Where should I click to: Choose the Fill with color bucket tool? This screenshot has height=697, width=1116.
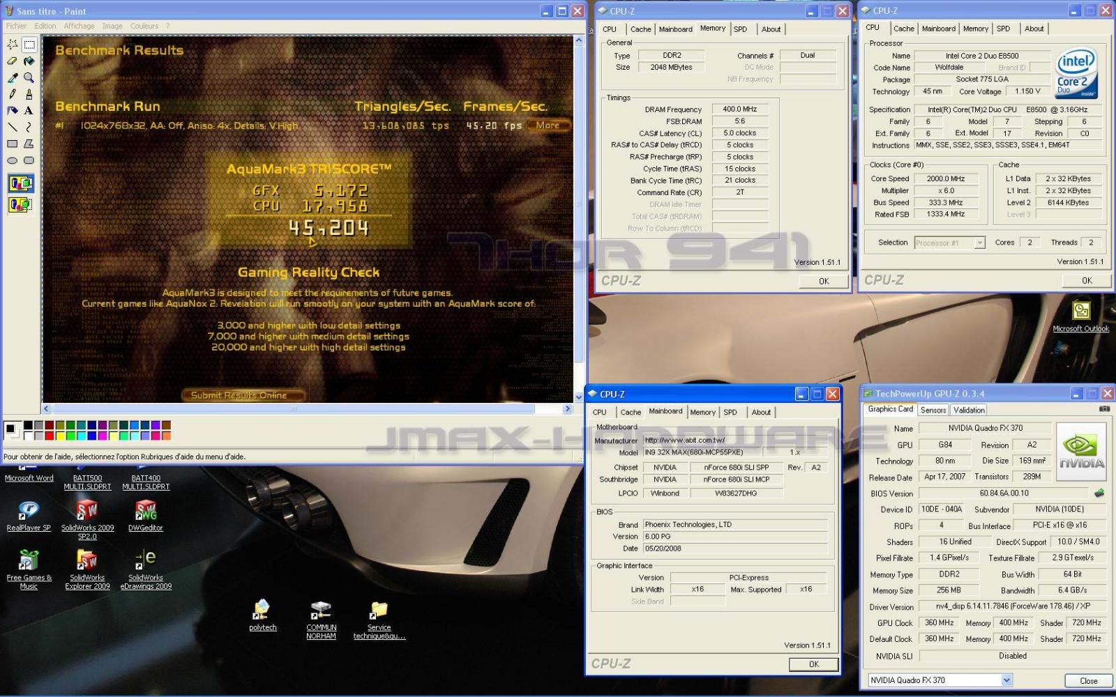tap(29, 61)
